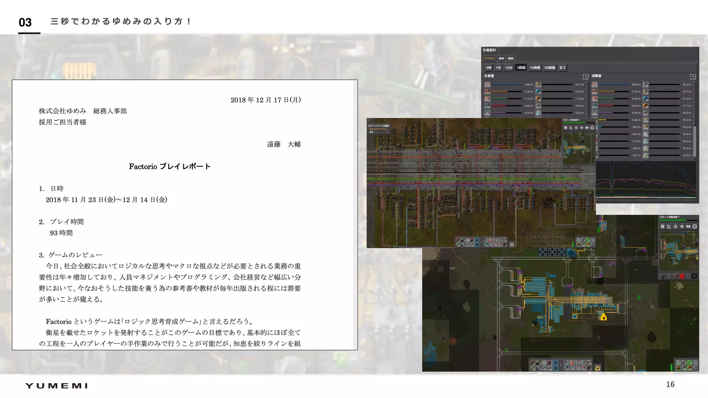This screenshot has width=708, height=398.
Task: Click the train overview icon above bottom-right minimap
Action: tap(688, 227)
